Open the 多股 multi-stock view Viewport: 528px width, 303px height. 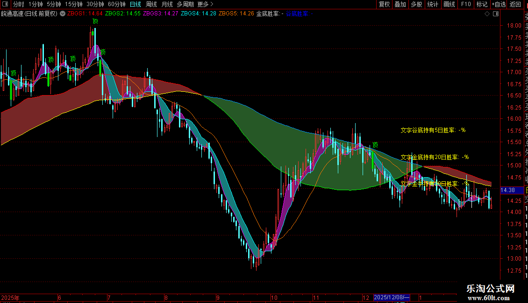[416, 4]
